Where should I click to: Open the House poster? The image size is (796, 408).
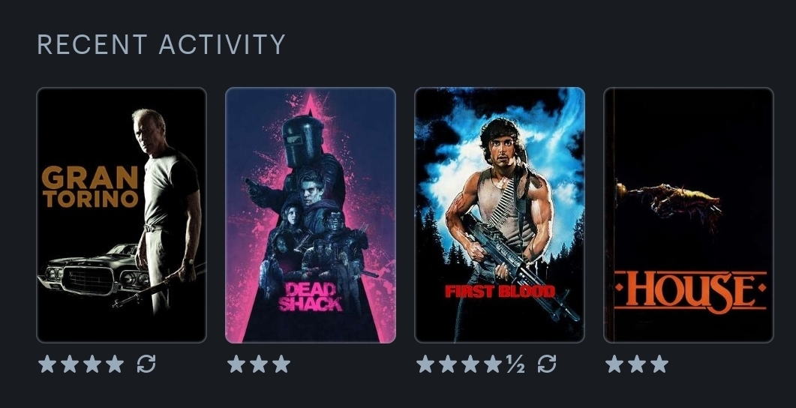[689, 215]
